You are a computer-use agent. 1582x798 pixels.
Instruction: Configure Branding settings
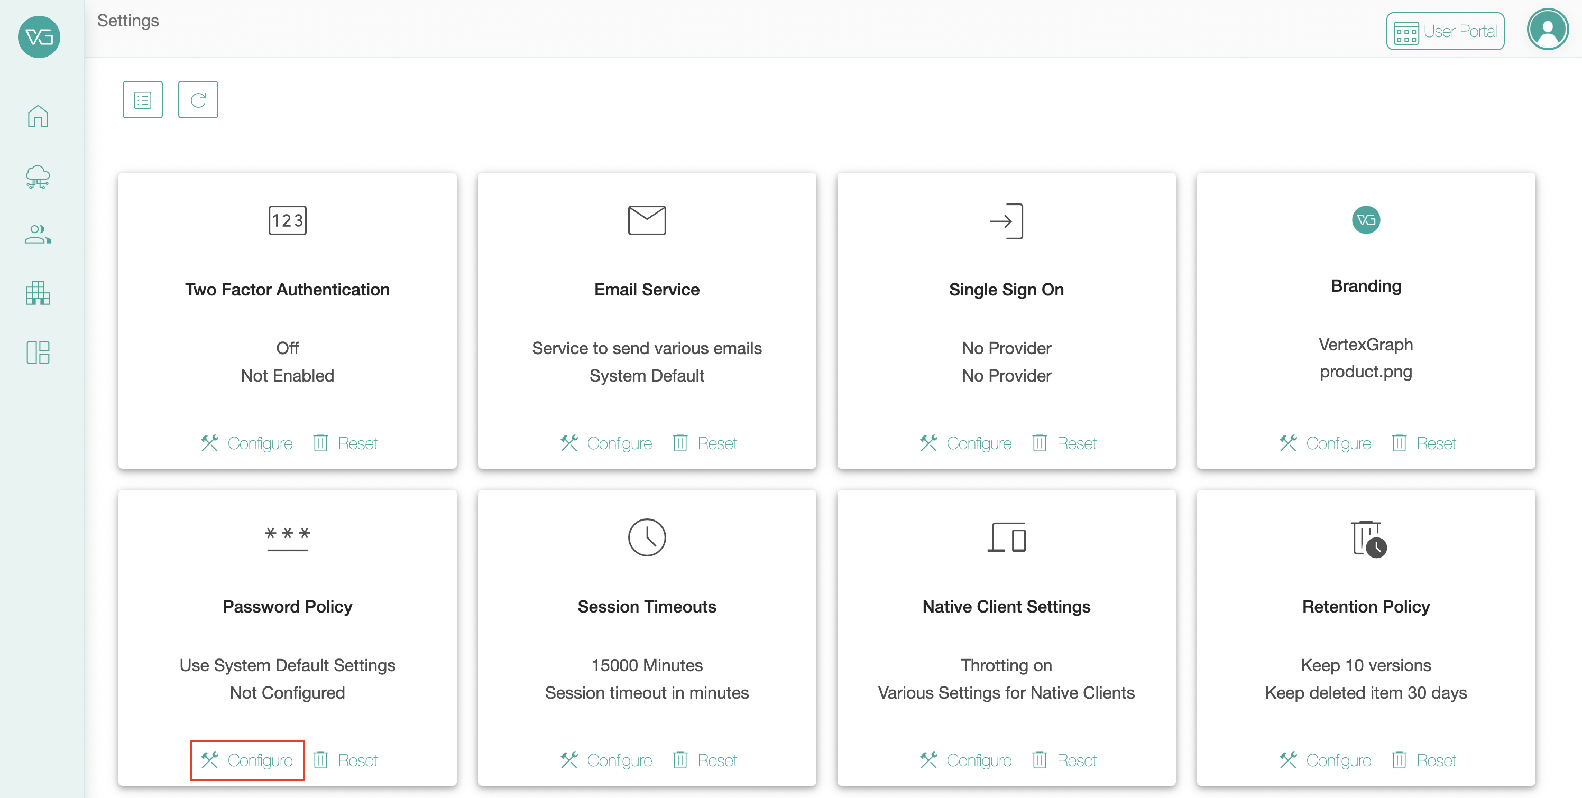coord(1325,442)
